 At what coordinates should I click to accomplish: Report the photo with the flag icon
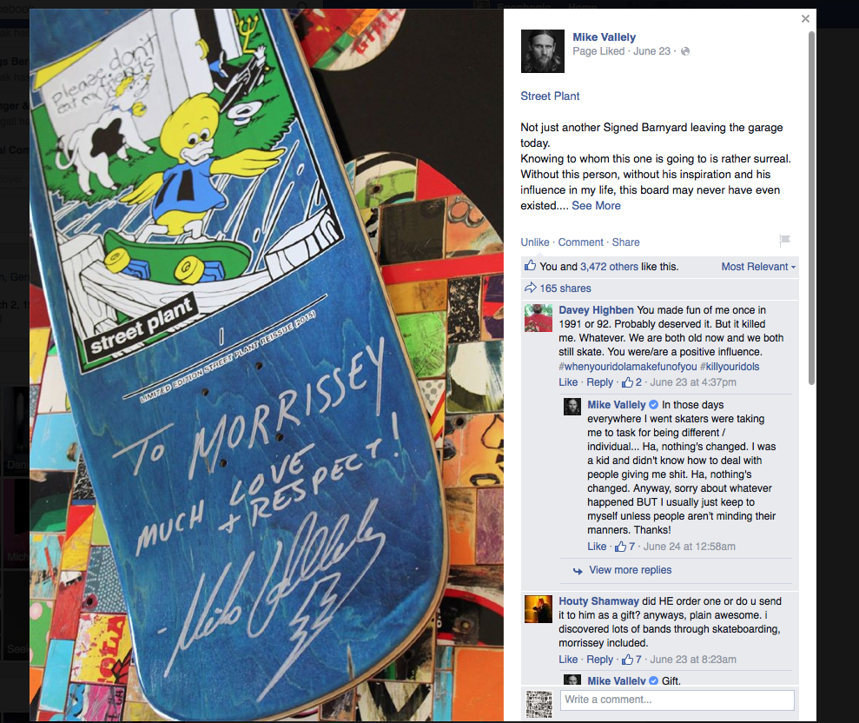click(784, 240)
